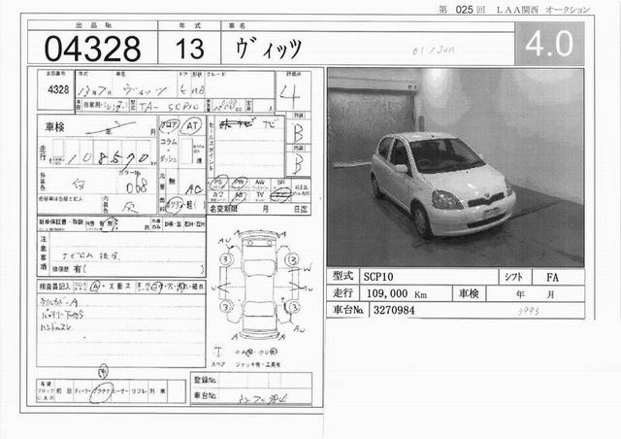Image resolution: width=621 pixels, height=439 pixels.
Task: Click the SR equipment label
Action: tap(280, 182)
